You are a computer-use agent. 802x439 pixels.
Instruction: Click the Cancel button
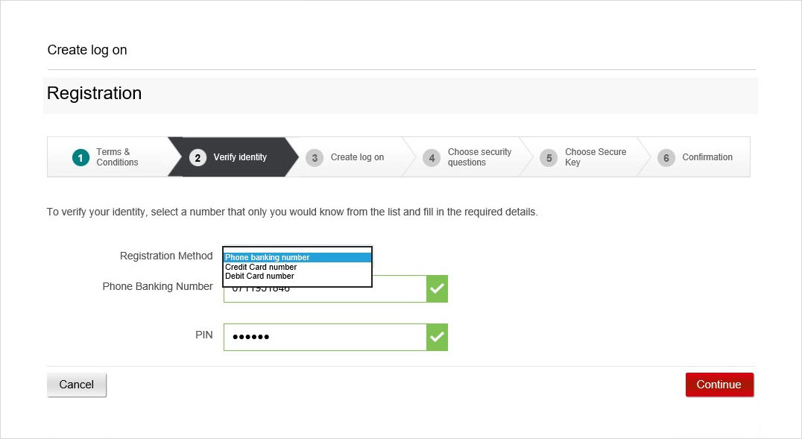[x=77, y=385]
